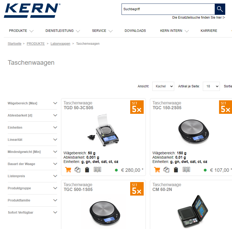Click clipboard icon for TGC 150-2S05
The image size is (232, 229).
point(176,170)
